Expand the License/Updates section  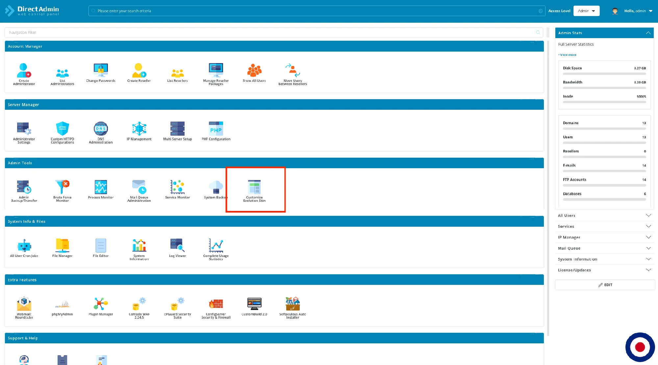tap(604, 270)
